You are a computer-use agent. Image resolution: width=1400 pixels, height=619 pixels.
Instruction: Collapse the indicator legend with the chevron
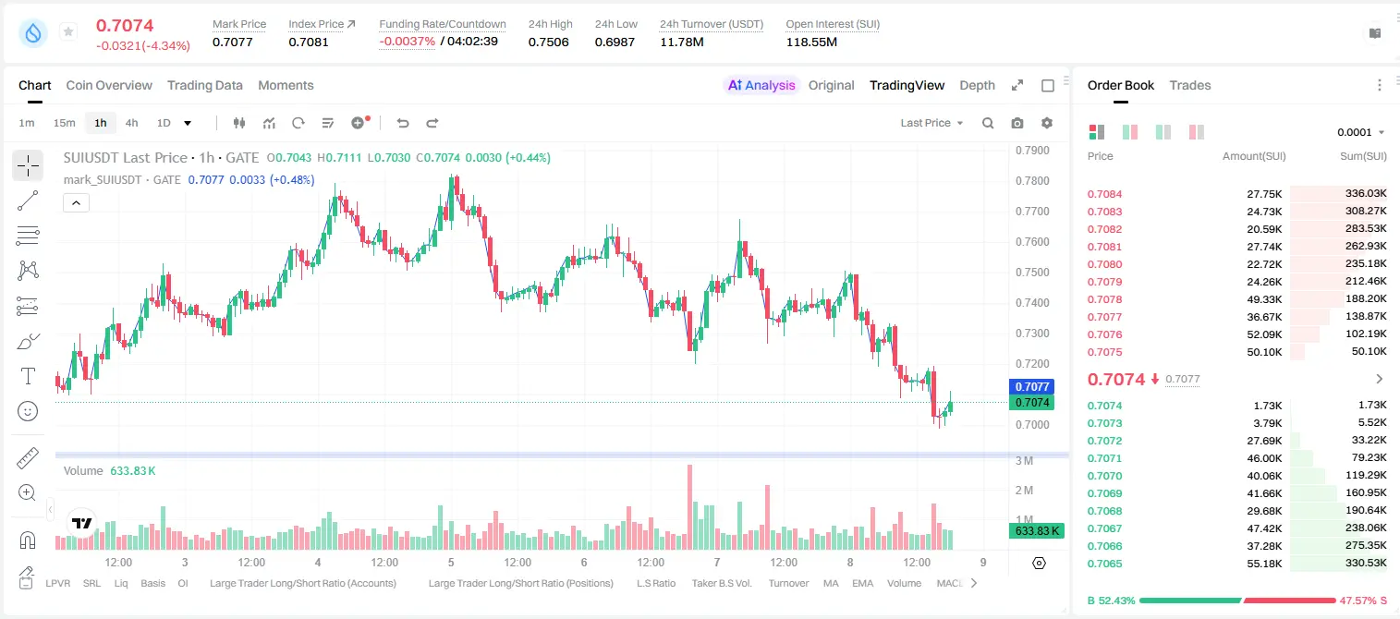click(x=76, y=203)
